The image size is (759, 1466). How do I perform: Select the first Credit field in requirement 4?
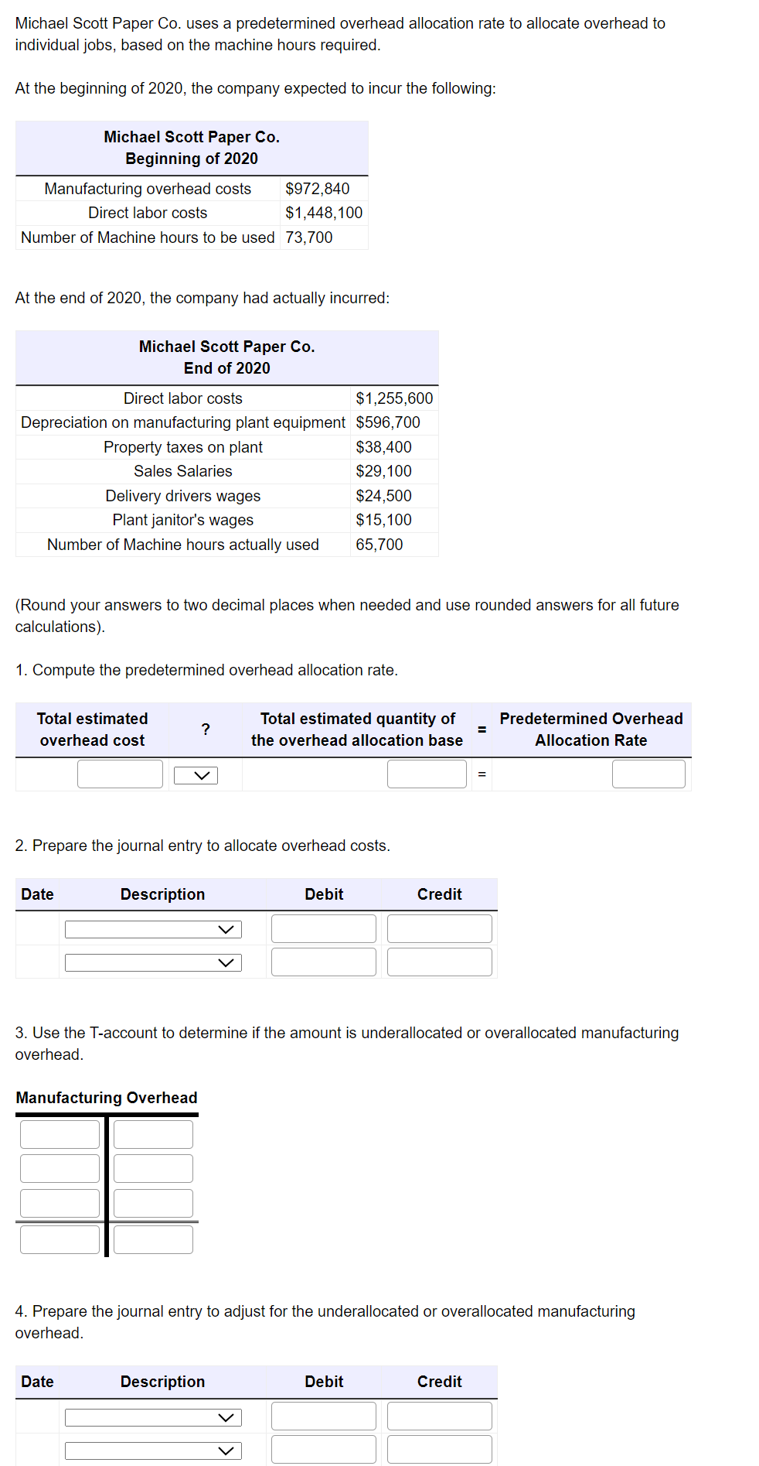point(438,1416)
